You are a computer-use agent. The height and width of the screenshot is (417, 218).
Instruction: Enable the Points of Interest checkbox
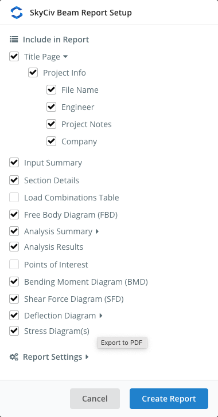click(x=14, y=265)
